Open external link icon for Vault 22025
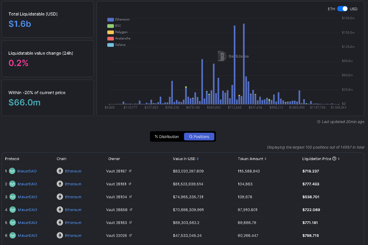Screen dimensions: 368x245 130,235
